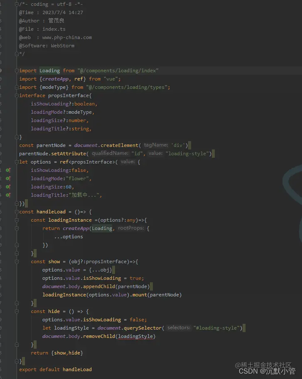Collapse the const hide fold marker

pos(17,311)
